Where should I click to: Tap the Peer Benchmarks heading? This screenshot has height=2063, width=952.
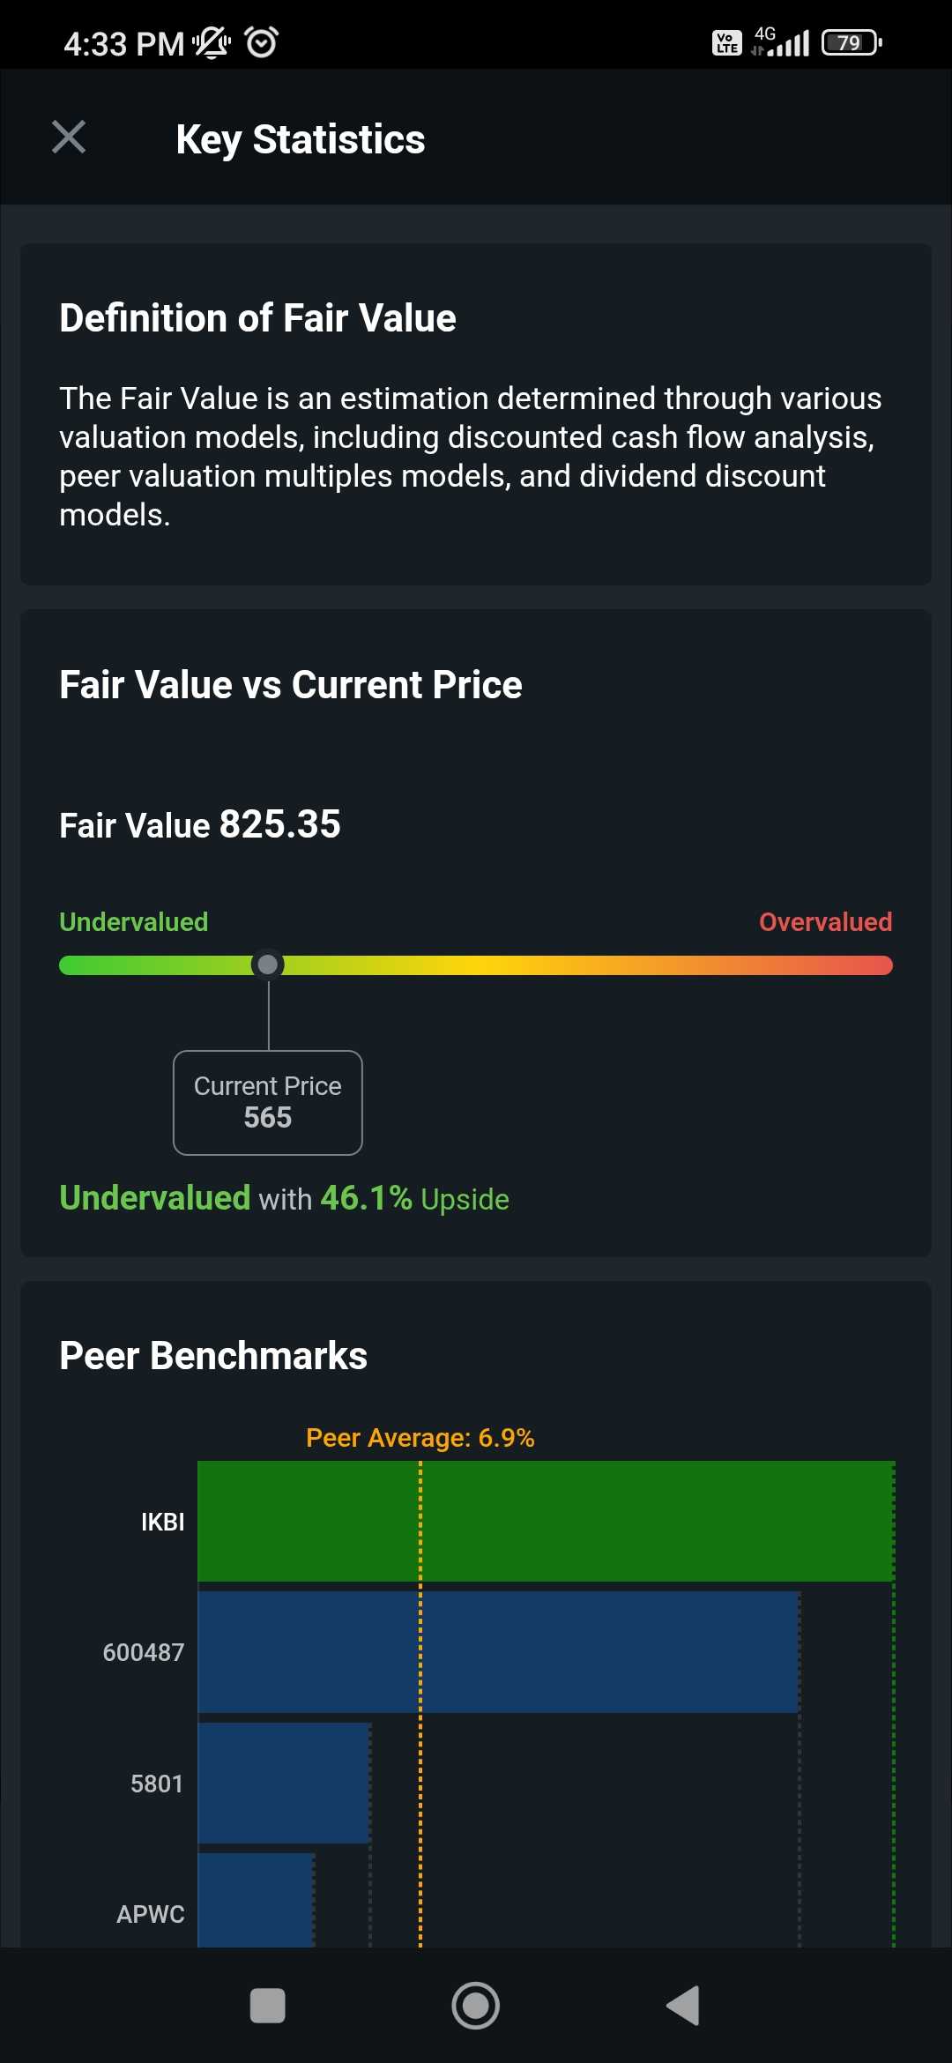213,1356
